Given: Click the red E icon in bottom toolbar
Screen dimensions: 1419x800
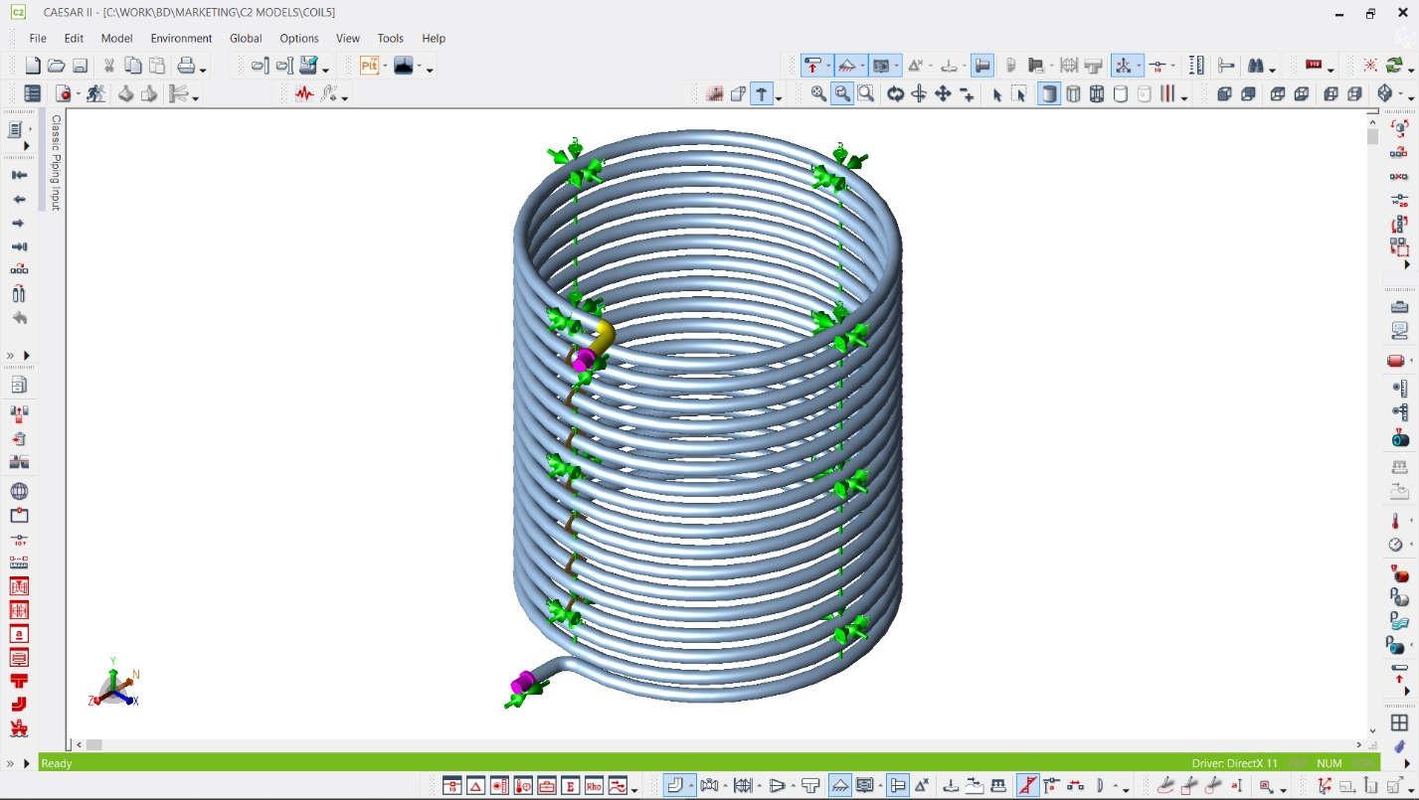Looking at the screenshot, I should tap(571, 786).
